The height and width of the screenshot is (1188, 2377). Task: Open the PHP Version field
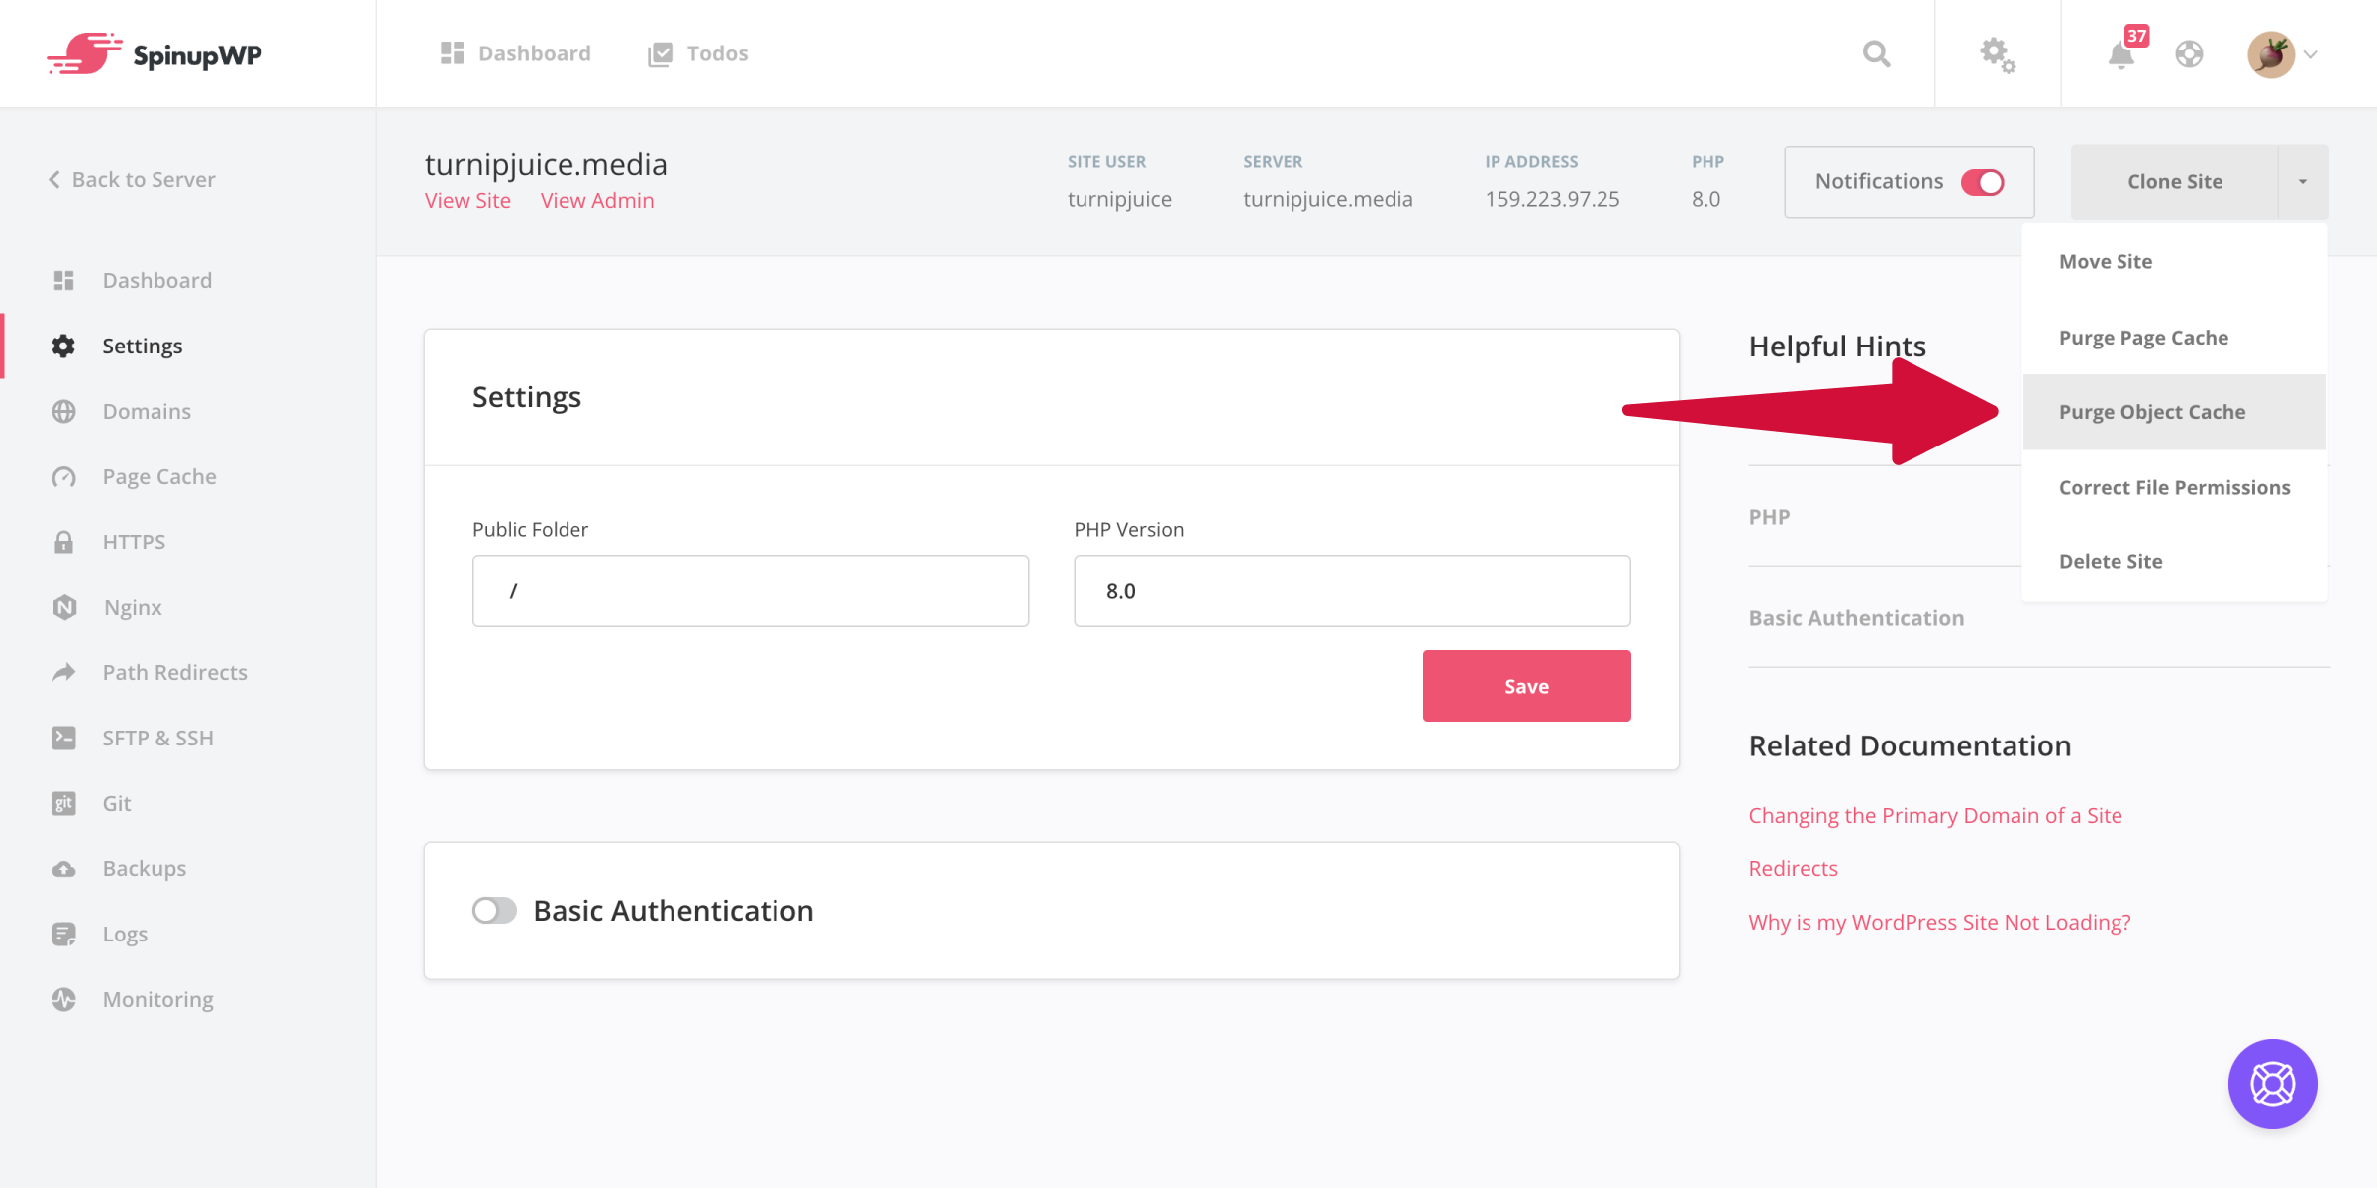click(x=1352, y=591)
